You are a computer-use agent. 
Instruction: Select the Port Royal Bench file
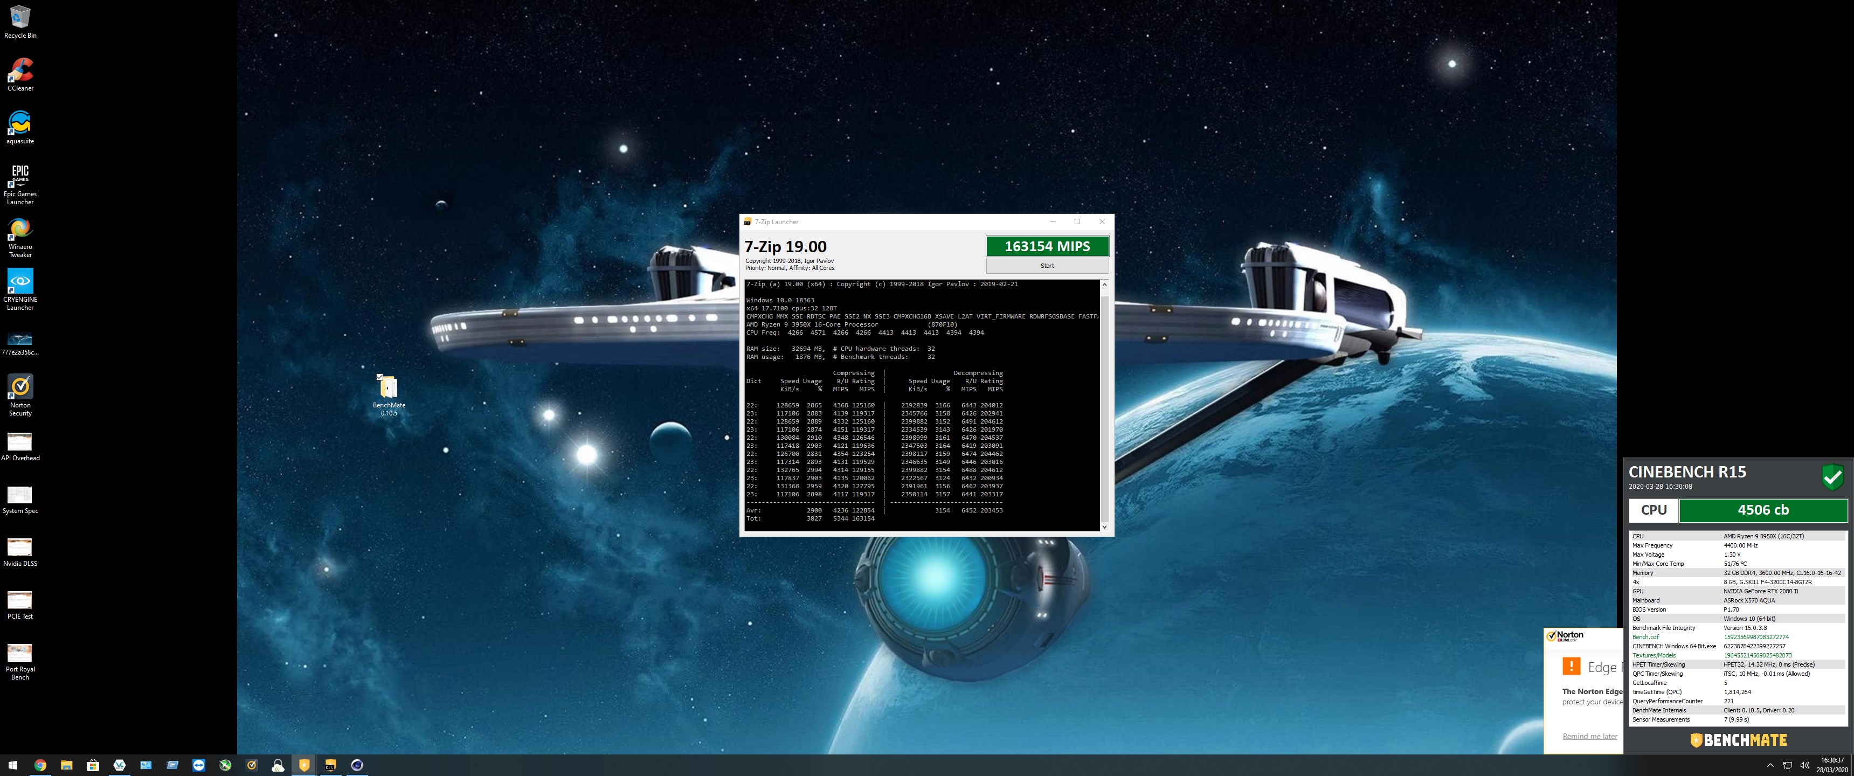click(20, 662)
